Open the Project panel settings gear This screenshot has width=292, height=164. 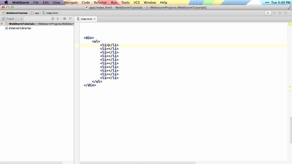65,19
